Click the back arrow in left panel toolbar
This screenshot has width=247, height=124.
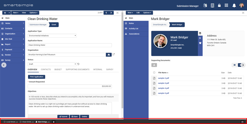[x=5, y=13]
